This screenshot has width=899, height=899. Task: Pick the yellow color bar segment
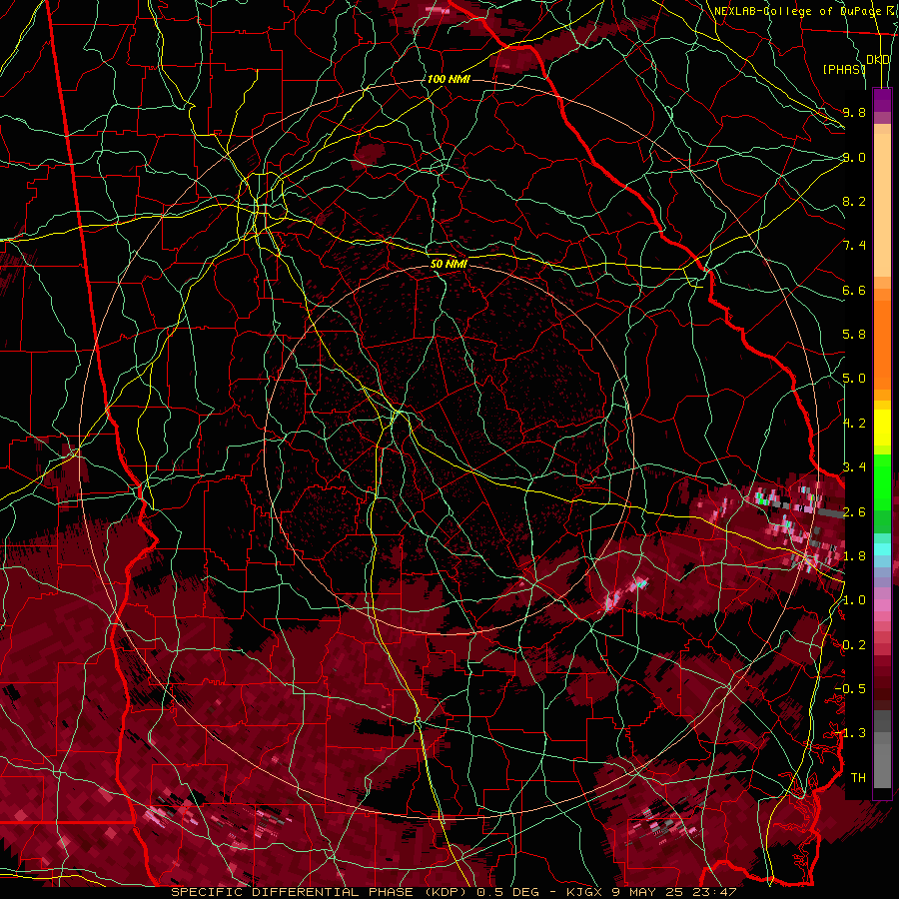[882, 428]
